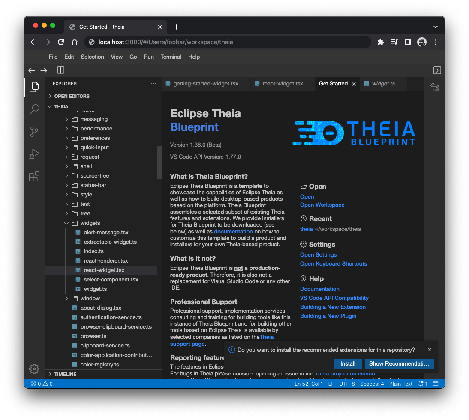469x420 pixels.
Task: Click the navigate forward arrow
Action: (x=43, y=70)
